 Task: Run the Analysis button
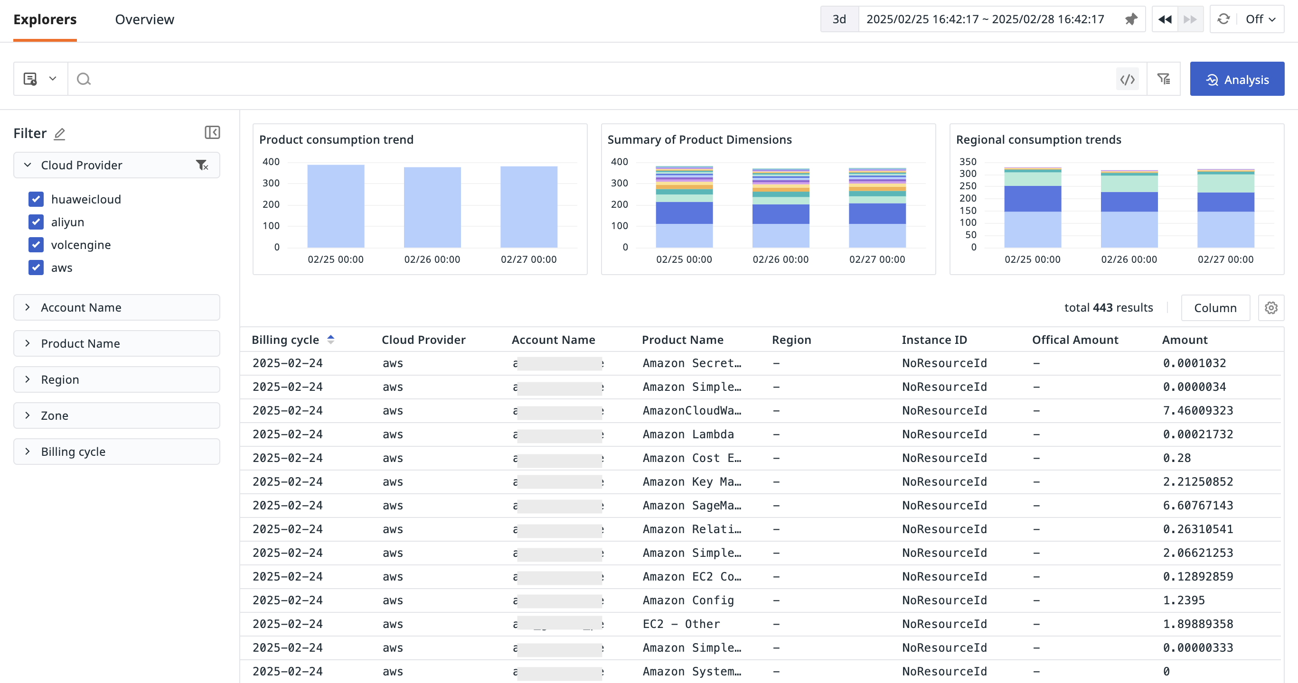[1237, 79]
